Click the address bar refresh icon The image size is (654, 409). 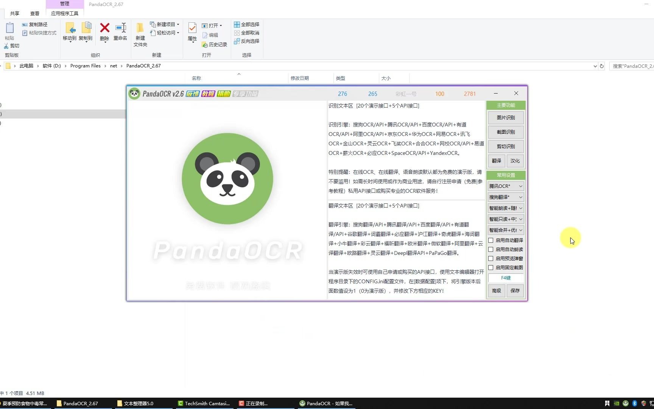(x=602, y=66)
